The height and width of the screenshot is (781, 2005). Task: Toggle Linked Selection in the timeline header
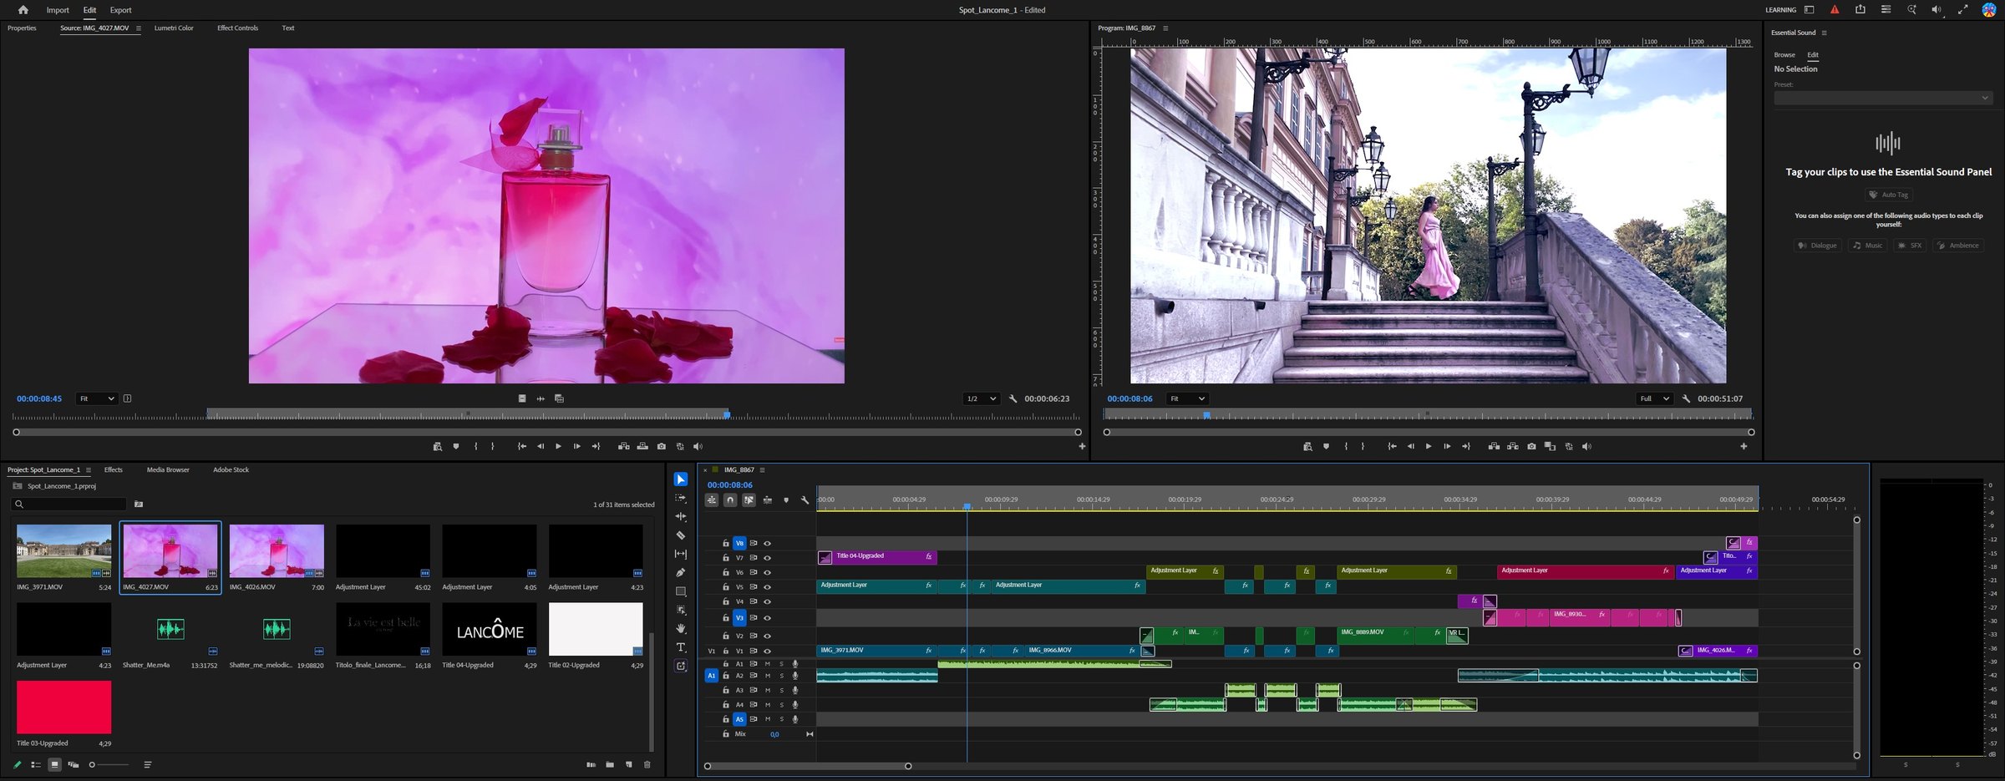749,500
